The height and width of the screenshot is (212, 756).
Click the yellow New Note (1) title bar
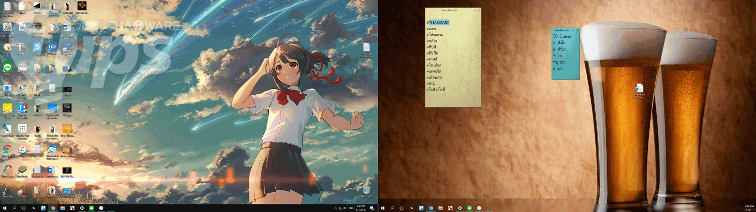pos(449,10)
